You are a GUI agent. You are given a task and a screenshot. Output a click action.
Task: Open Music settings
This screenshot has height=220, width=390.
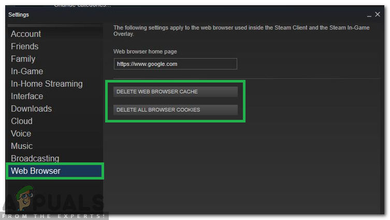pos(22,146)
